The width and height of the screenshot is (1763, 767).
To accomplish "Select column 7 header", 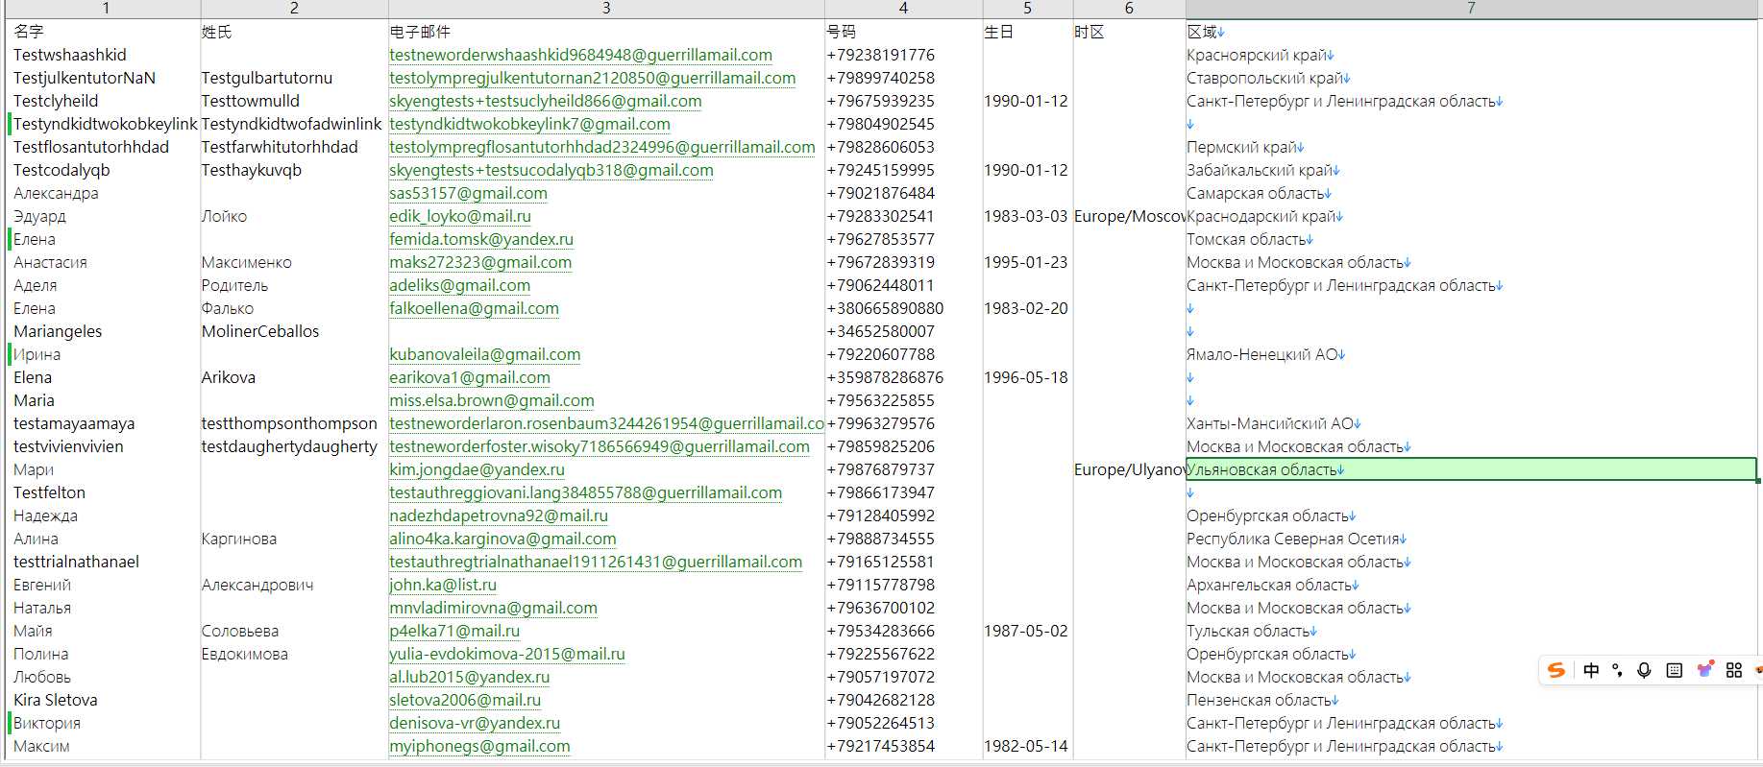I will [x=1471, y=9].
